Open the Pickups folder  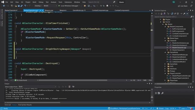[x=172, y=71]
